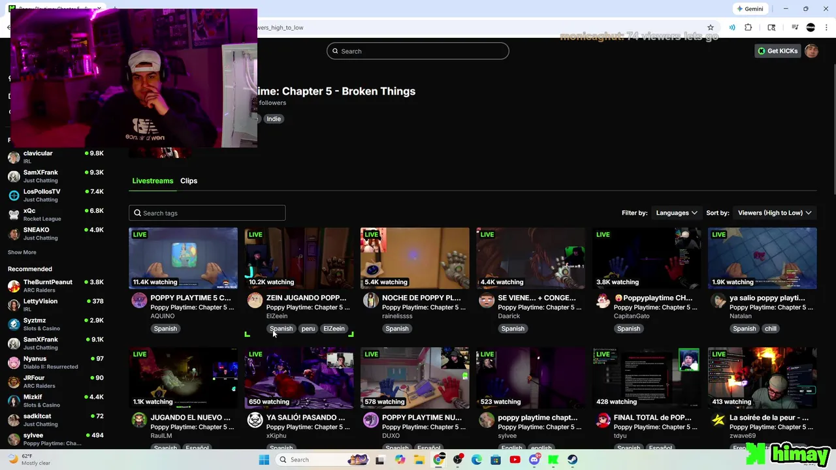Open Microsoft Store from the taskbar
Image resolution: width=836 pixels, height=470 pixels.
(496, 460)
